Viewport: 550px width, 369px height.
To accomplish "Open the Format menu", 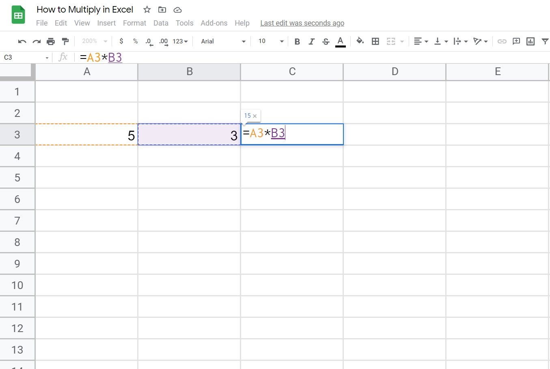I will 134,23.
